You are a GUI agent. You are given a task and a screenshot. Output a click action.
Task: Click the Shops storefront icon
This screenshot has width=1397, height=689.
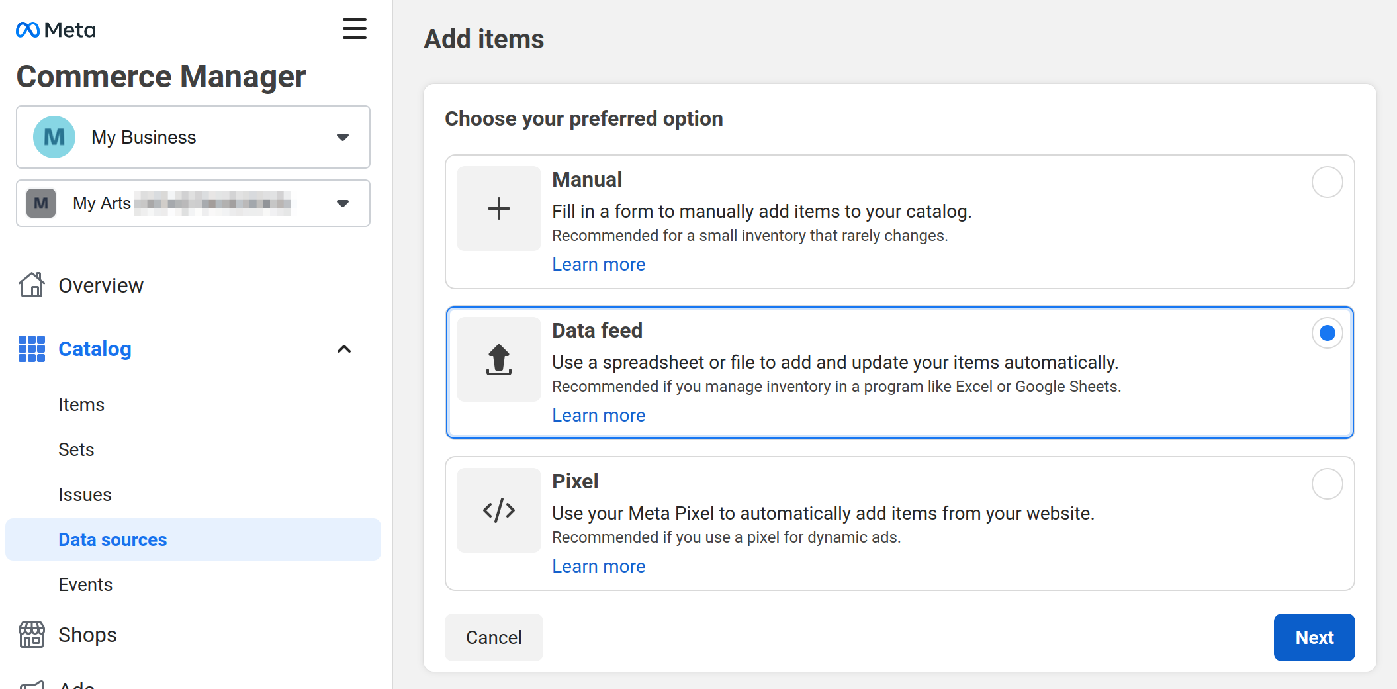(31, 635)
